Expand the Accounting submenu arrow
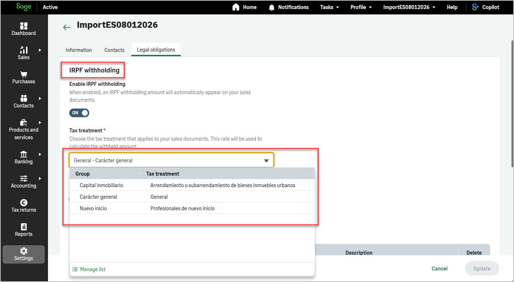This screenshot has height=282, width=514. pyautogui.click(x=40, y=178)
